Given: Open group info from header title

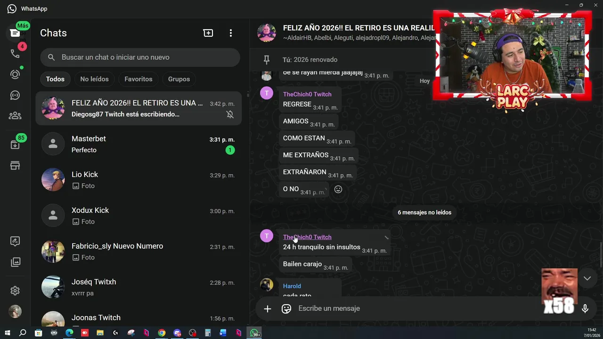Looking at the screenshot, I should (x=358, y=28).
